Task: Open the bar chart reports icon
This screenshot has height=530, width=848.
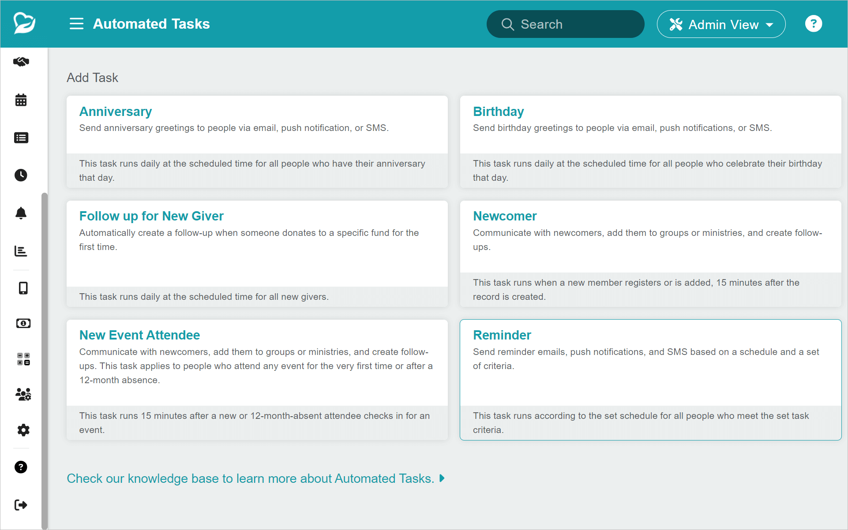Action: coord(21,251)
